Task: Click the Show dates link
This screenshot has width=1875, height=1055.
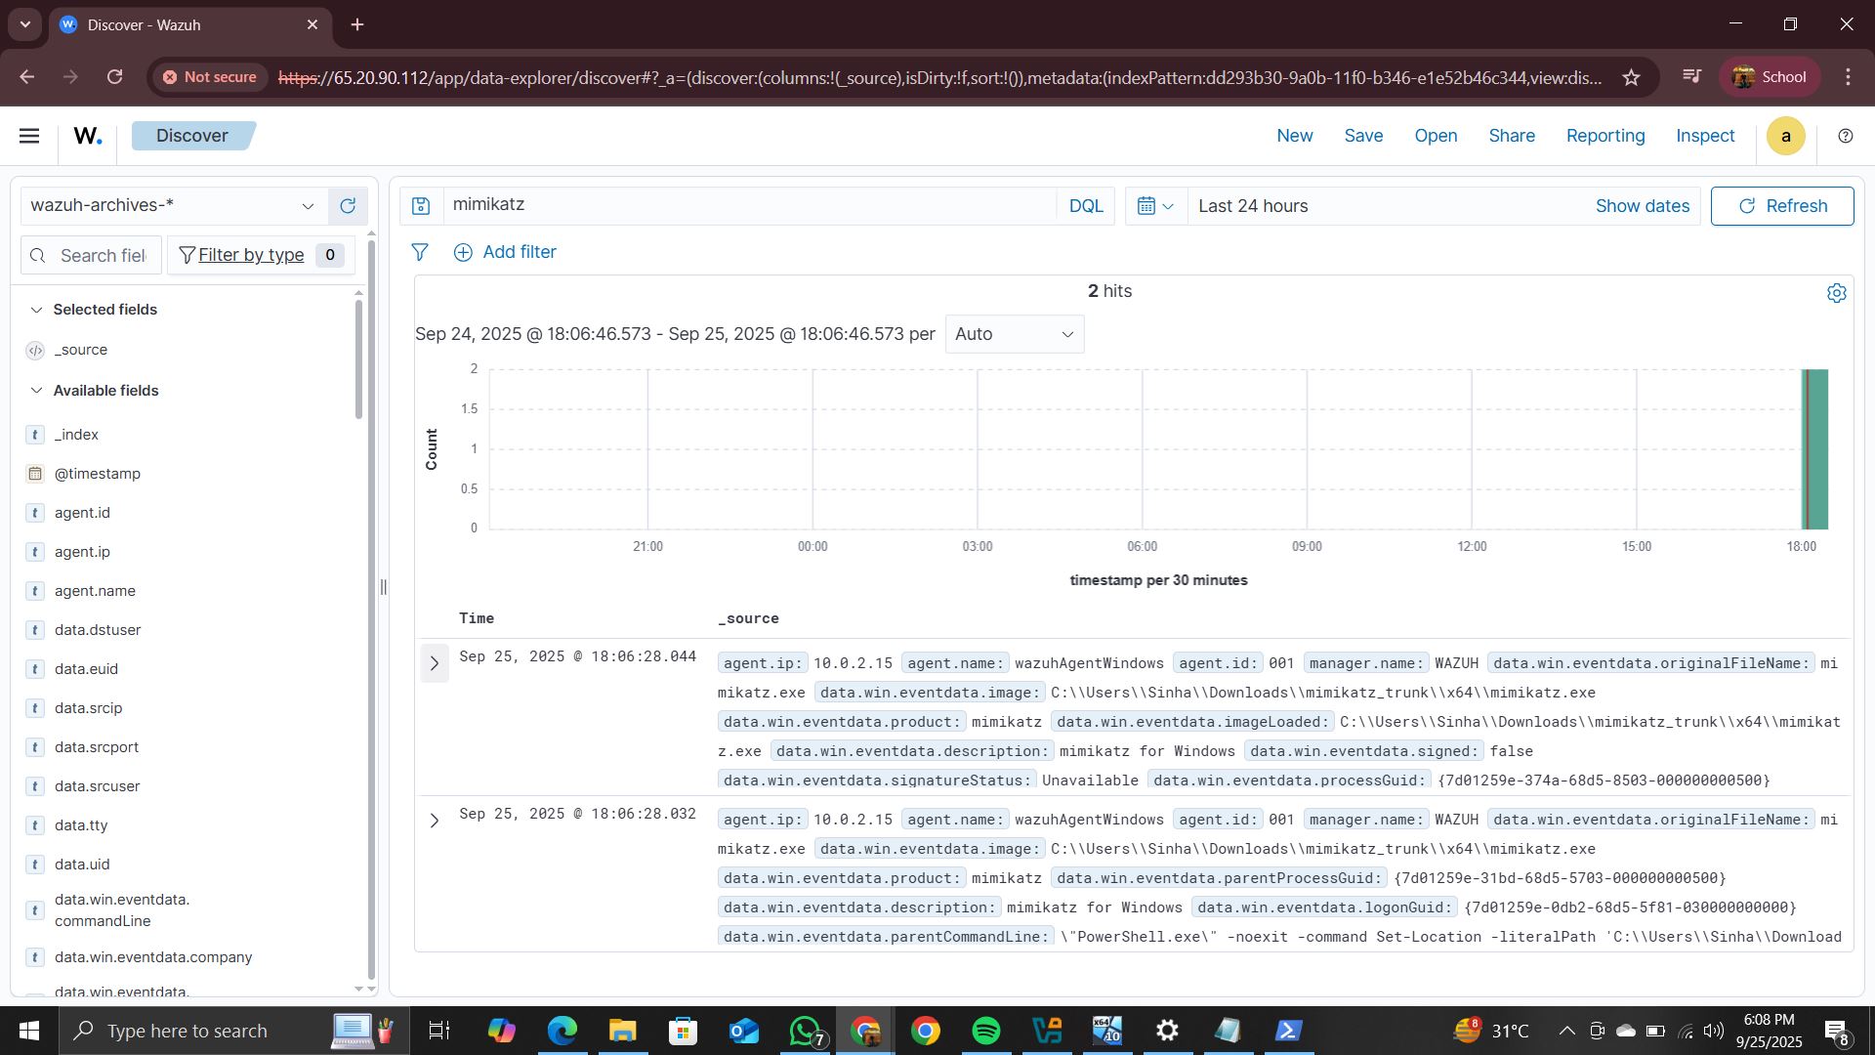Action: click(x=1643, y=205)
